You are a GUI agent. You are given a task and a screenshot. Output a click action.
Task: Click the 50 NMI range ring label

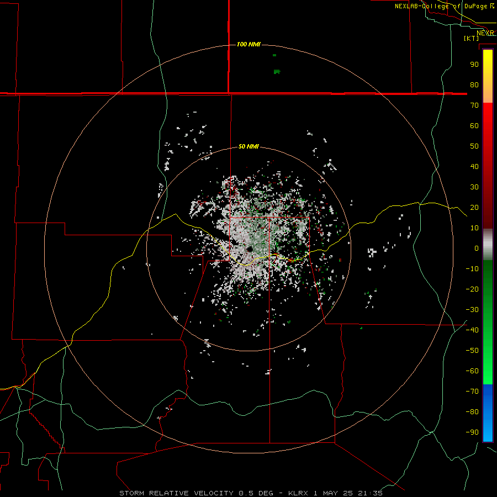click(x=248, y=146)
